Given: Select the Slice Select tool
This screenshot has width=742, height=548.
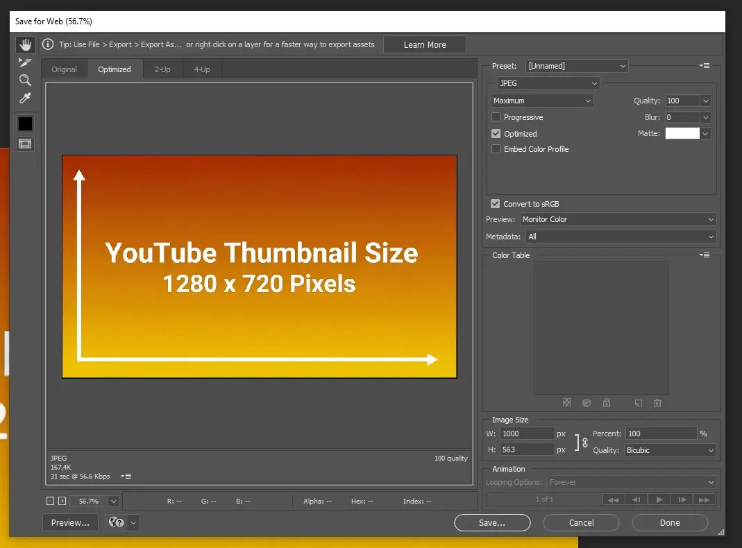Looking at the screenshot, I should (x=25, y=62).
